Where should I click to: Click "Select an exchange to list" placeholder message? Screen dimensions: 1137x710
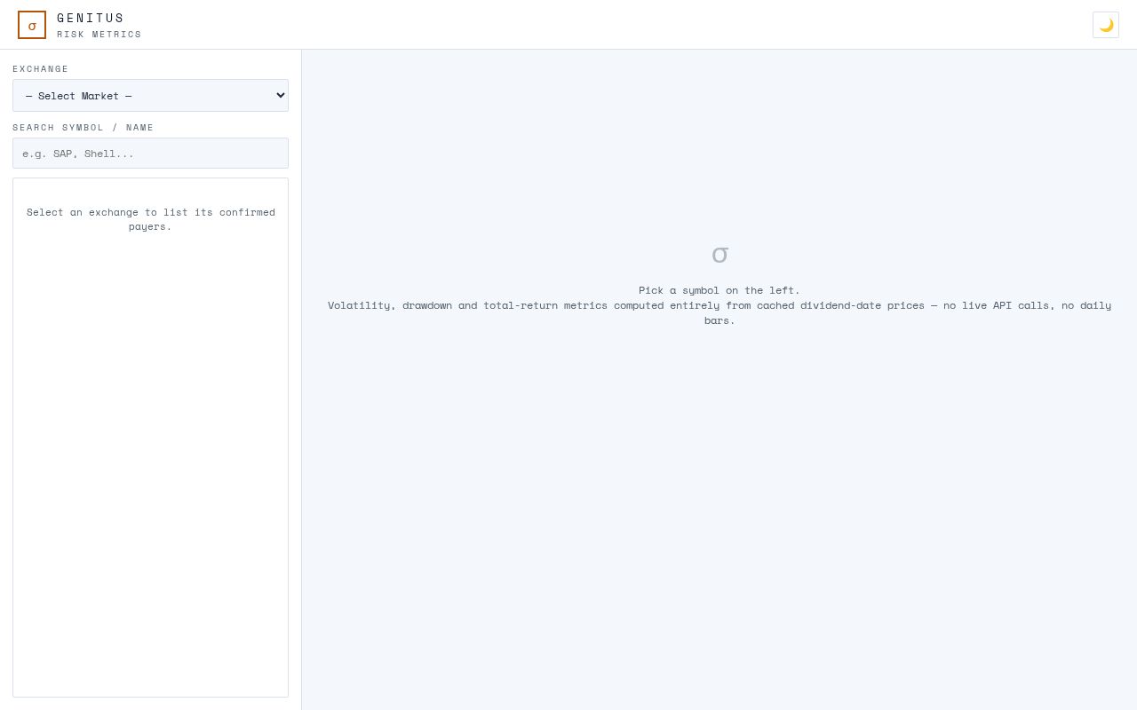(x=151, y=219)
